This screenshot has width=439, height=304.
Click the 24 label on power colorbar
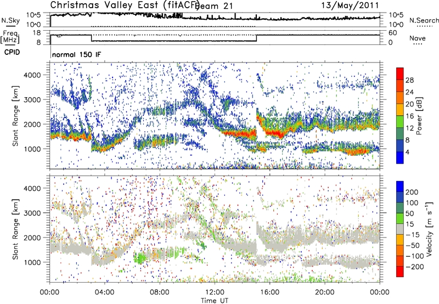[x=409, y=92]
